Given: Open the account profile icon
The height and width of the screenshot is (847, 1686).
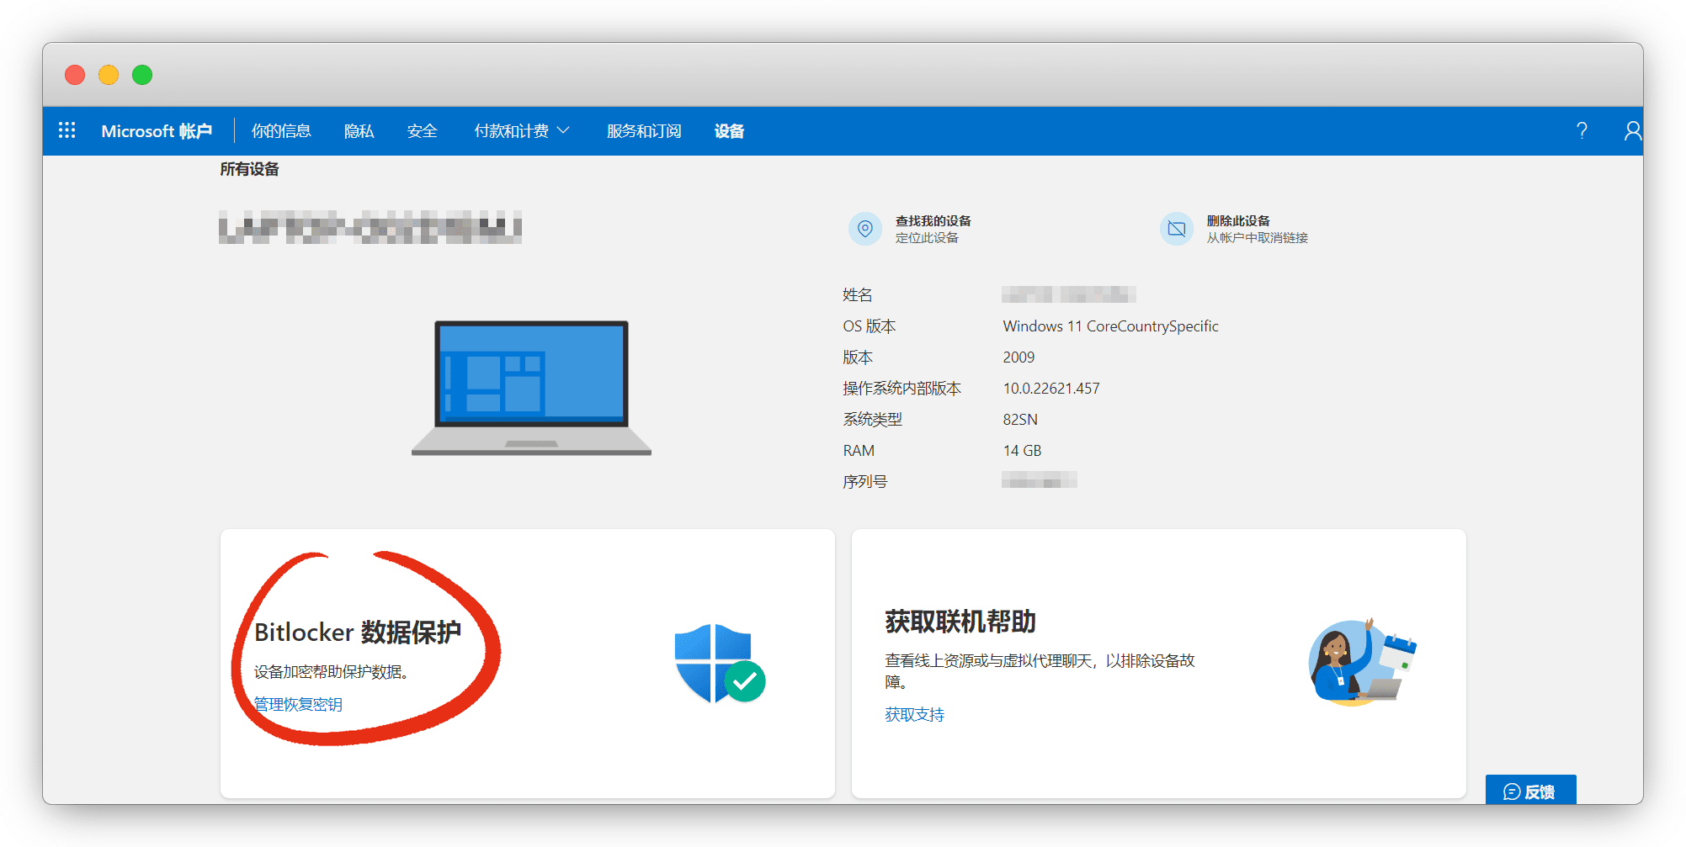Looking at the screenshot, I should pos(1632,130).
